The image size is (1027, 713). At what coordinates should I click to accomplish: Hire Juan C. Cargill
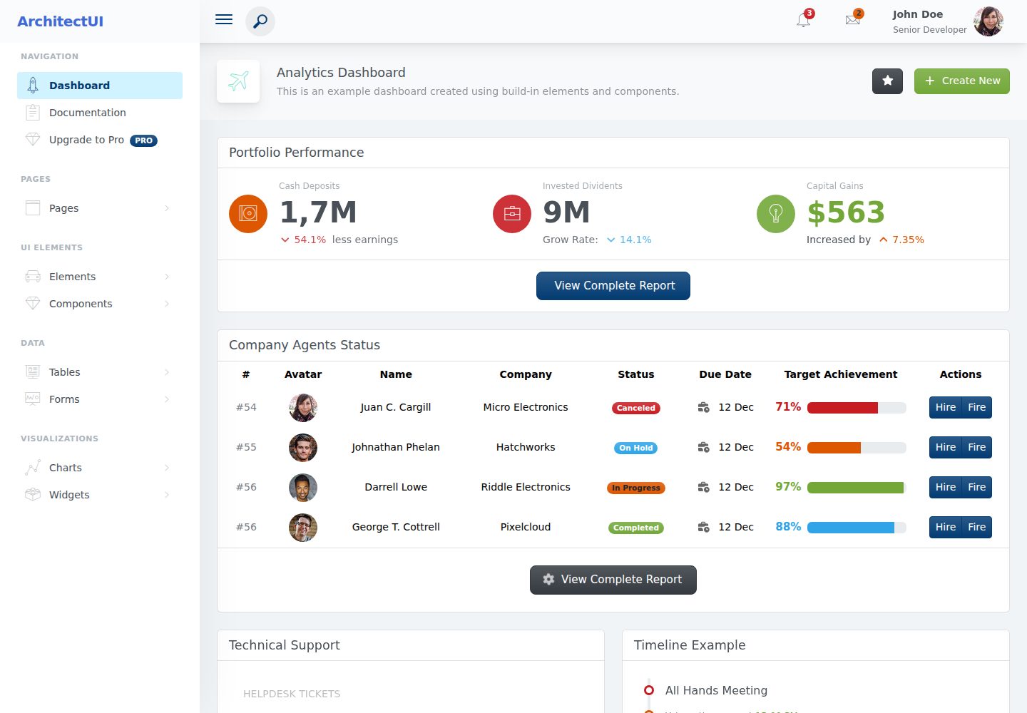(946, 407)
